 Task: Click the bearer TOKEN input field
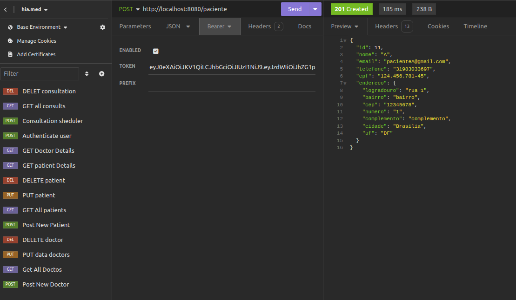point(232,67)
